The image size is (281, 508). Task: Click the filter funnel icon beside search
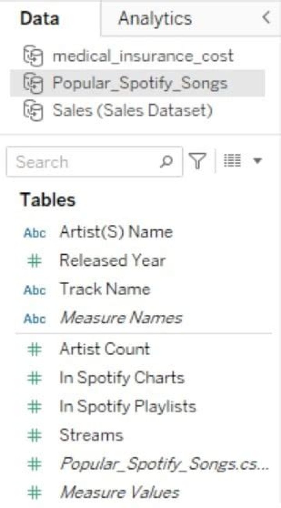[198, 161]
